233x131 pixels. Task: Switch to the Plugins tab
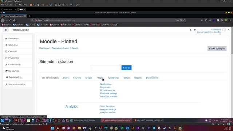point(100,78)
